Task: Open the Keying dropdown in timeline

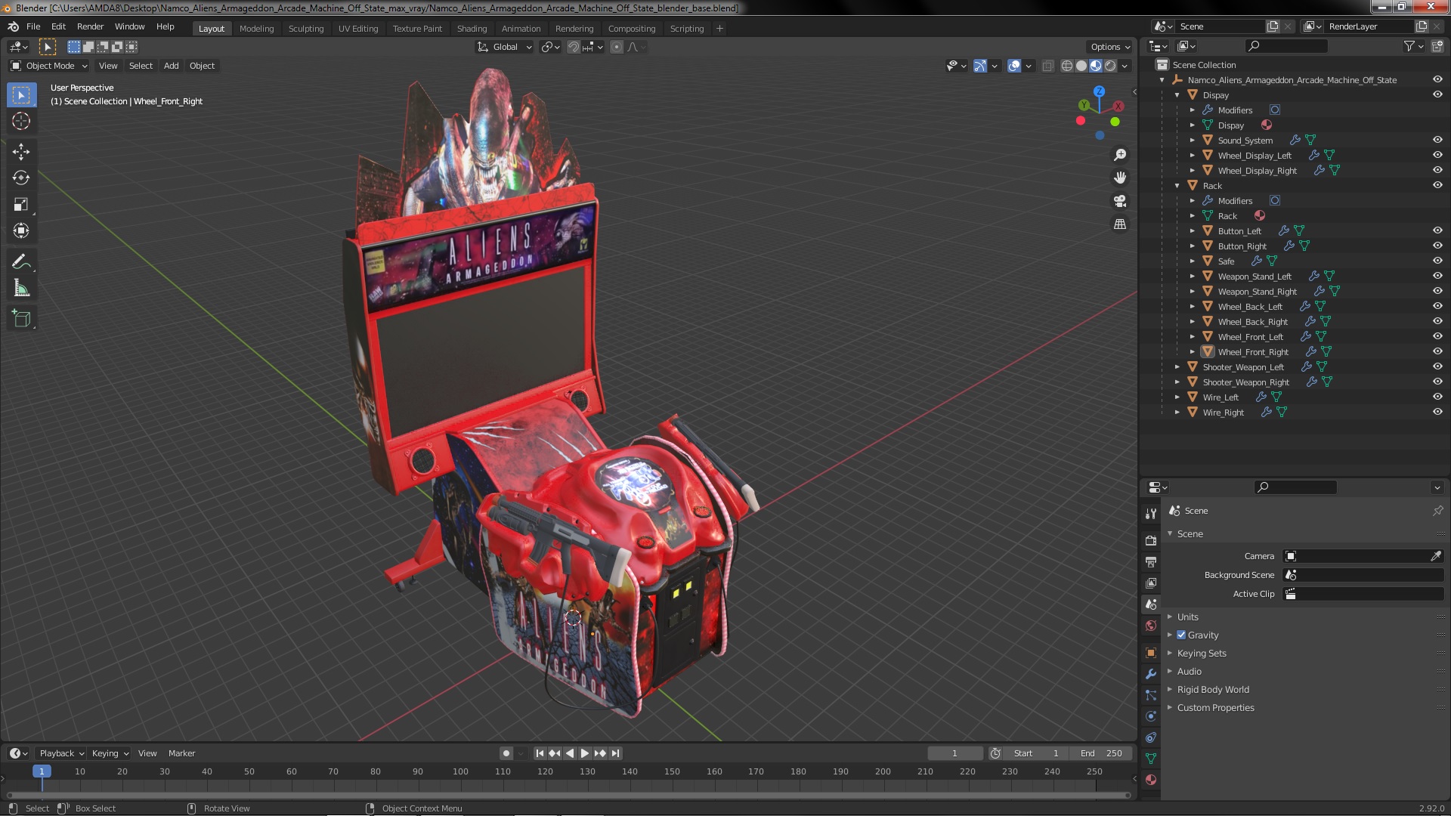Action: [110, 753]
